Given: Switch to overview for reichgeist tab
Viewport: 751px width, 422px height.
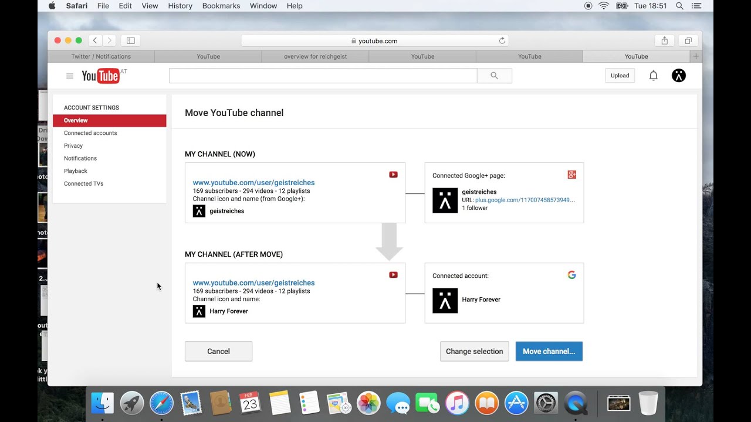Looking at the screenshot, I should coord(316,56).
